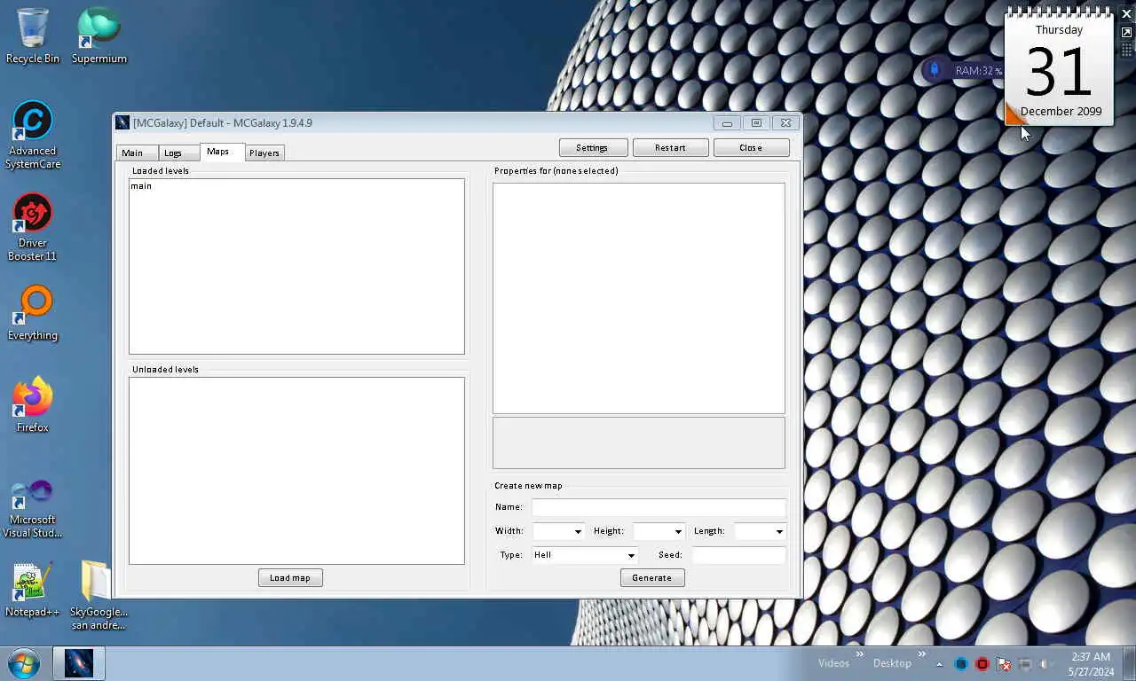Select the Driver Booster 11 shortcut
The image size is (1136, 681).
coord(33,227)
